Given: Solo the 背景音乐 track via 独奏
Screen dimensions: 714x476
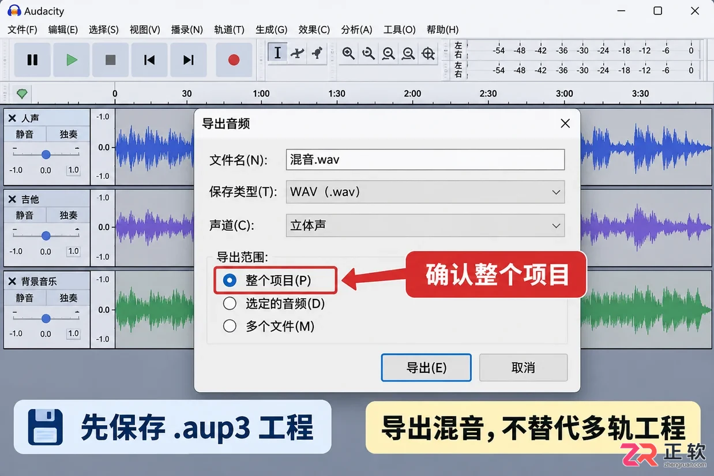Looking at the screenshot, I should click(x=69, y=298).
